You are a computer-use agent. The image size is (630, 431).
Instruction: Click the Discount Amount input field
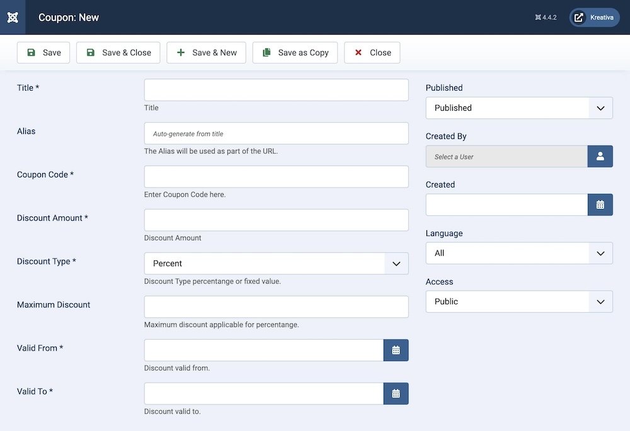point(276,220)
